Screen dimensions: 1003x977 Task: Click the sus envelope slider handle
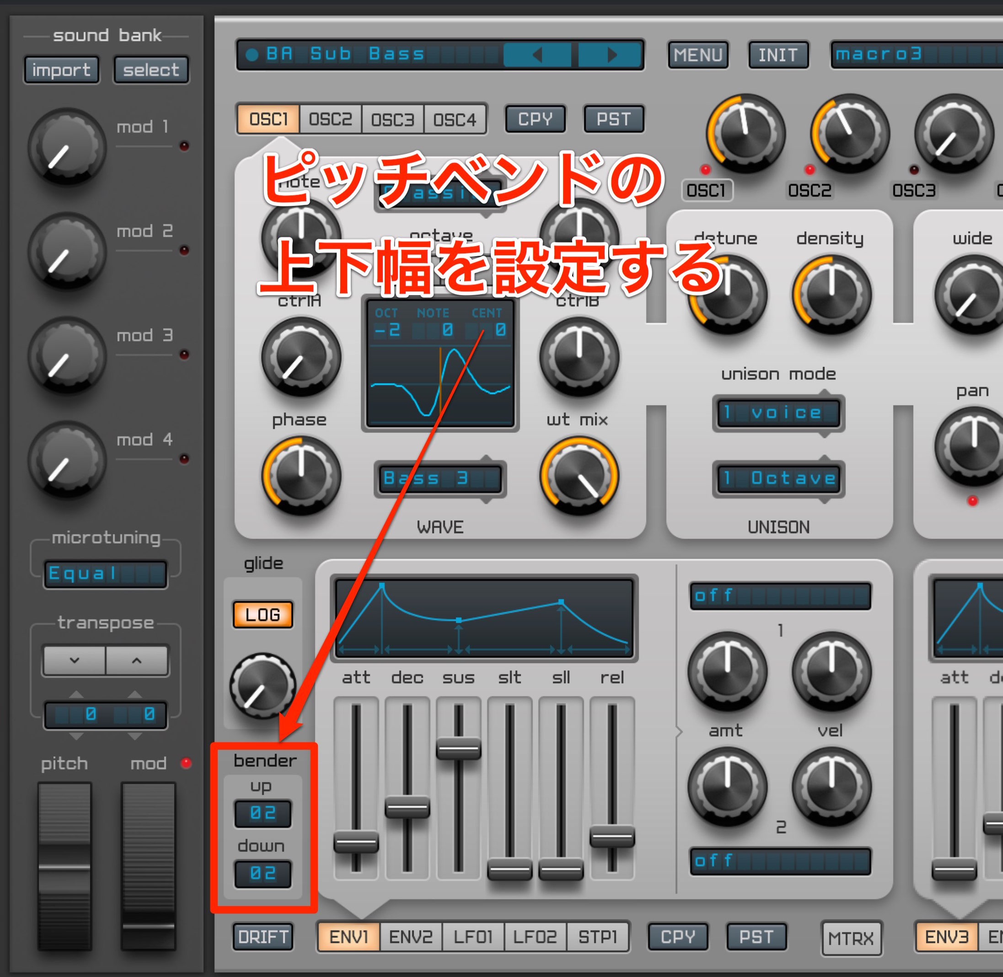coord(458,749)
